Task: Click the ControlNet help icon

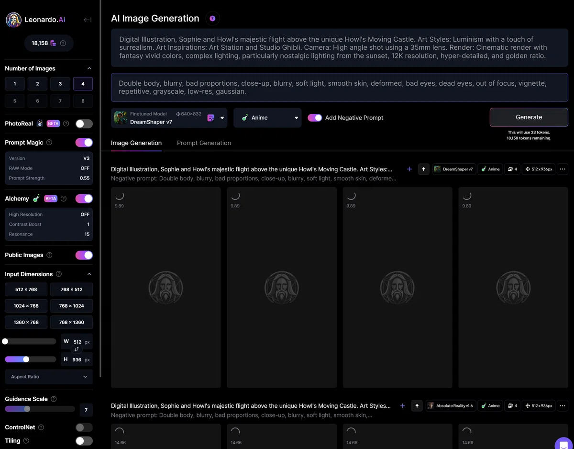Action: coord(41,427)
